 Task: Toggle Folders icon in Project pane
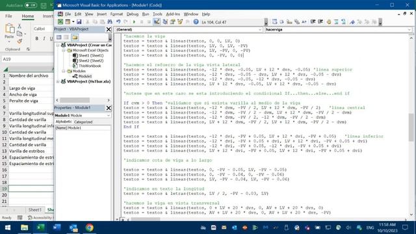tap(75, 38)
